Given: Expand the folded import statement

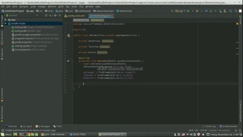Looking at the screenshot, I should pyautogui.click(x=84, y=30).
